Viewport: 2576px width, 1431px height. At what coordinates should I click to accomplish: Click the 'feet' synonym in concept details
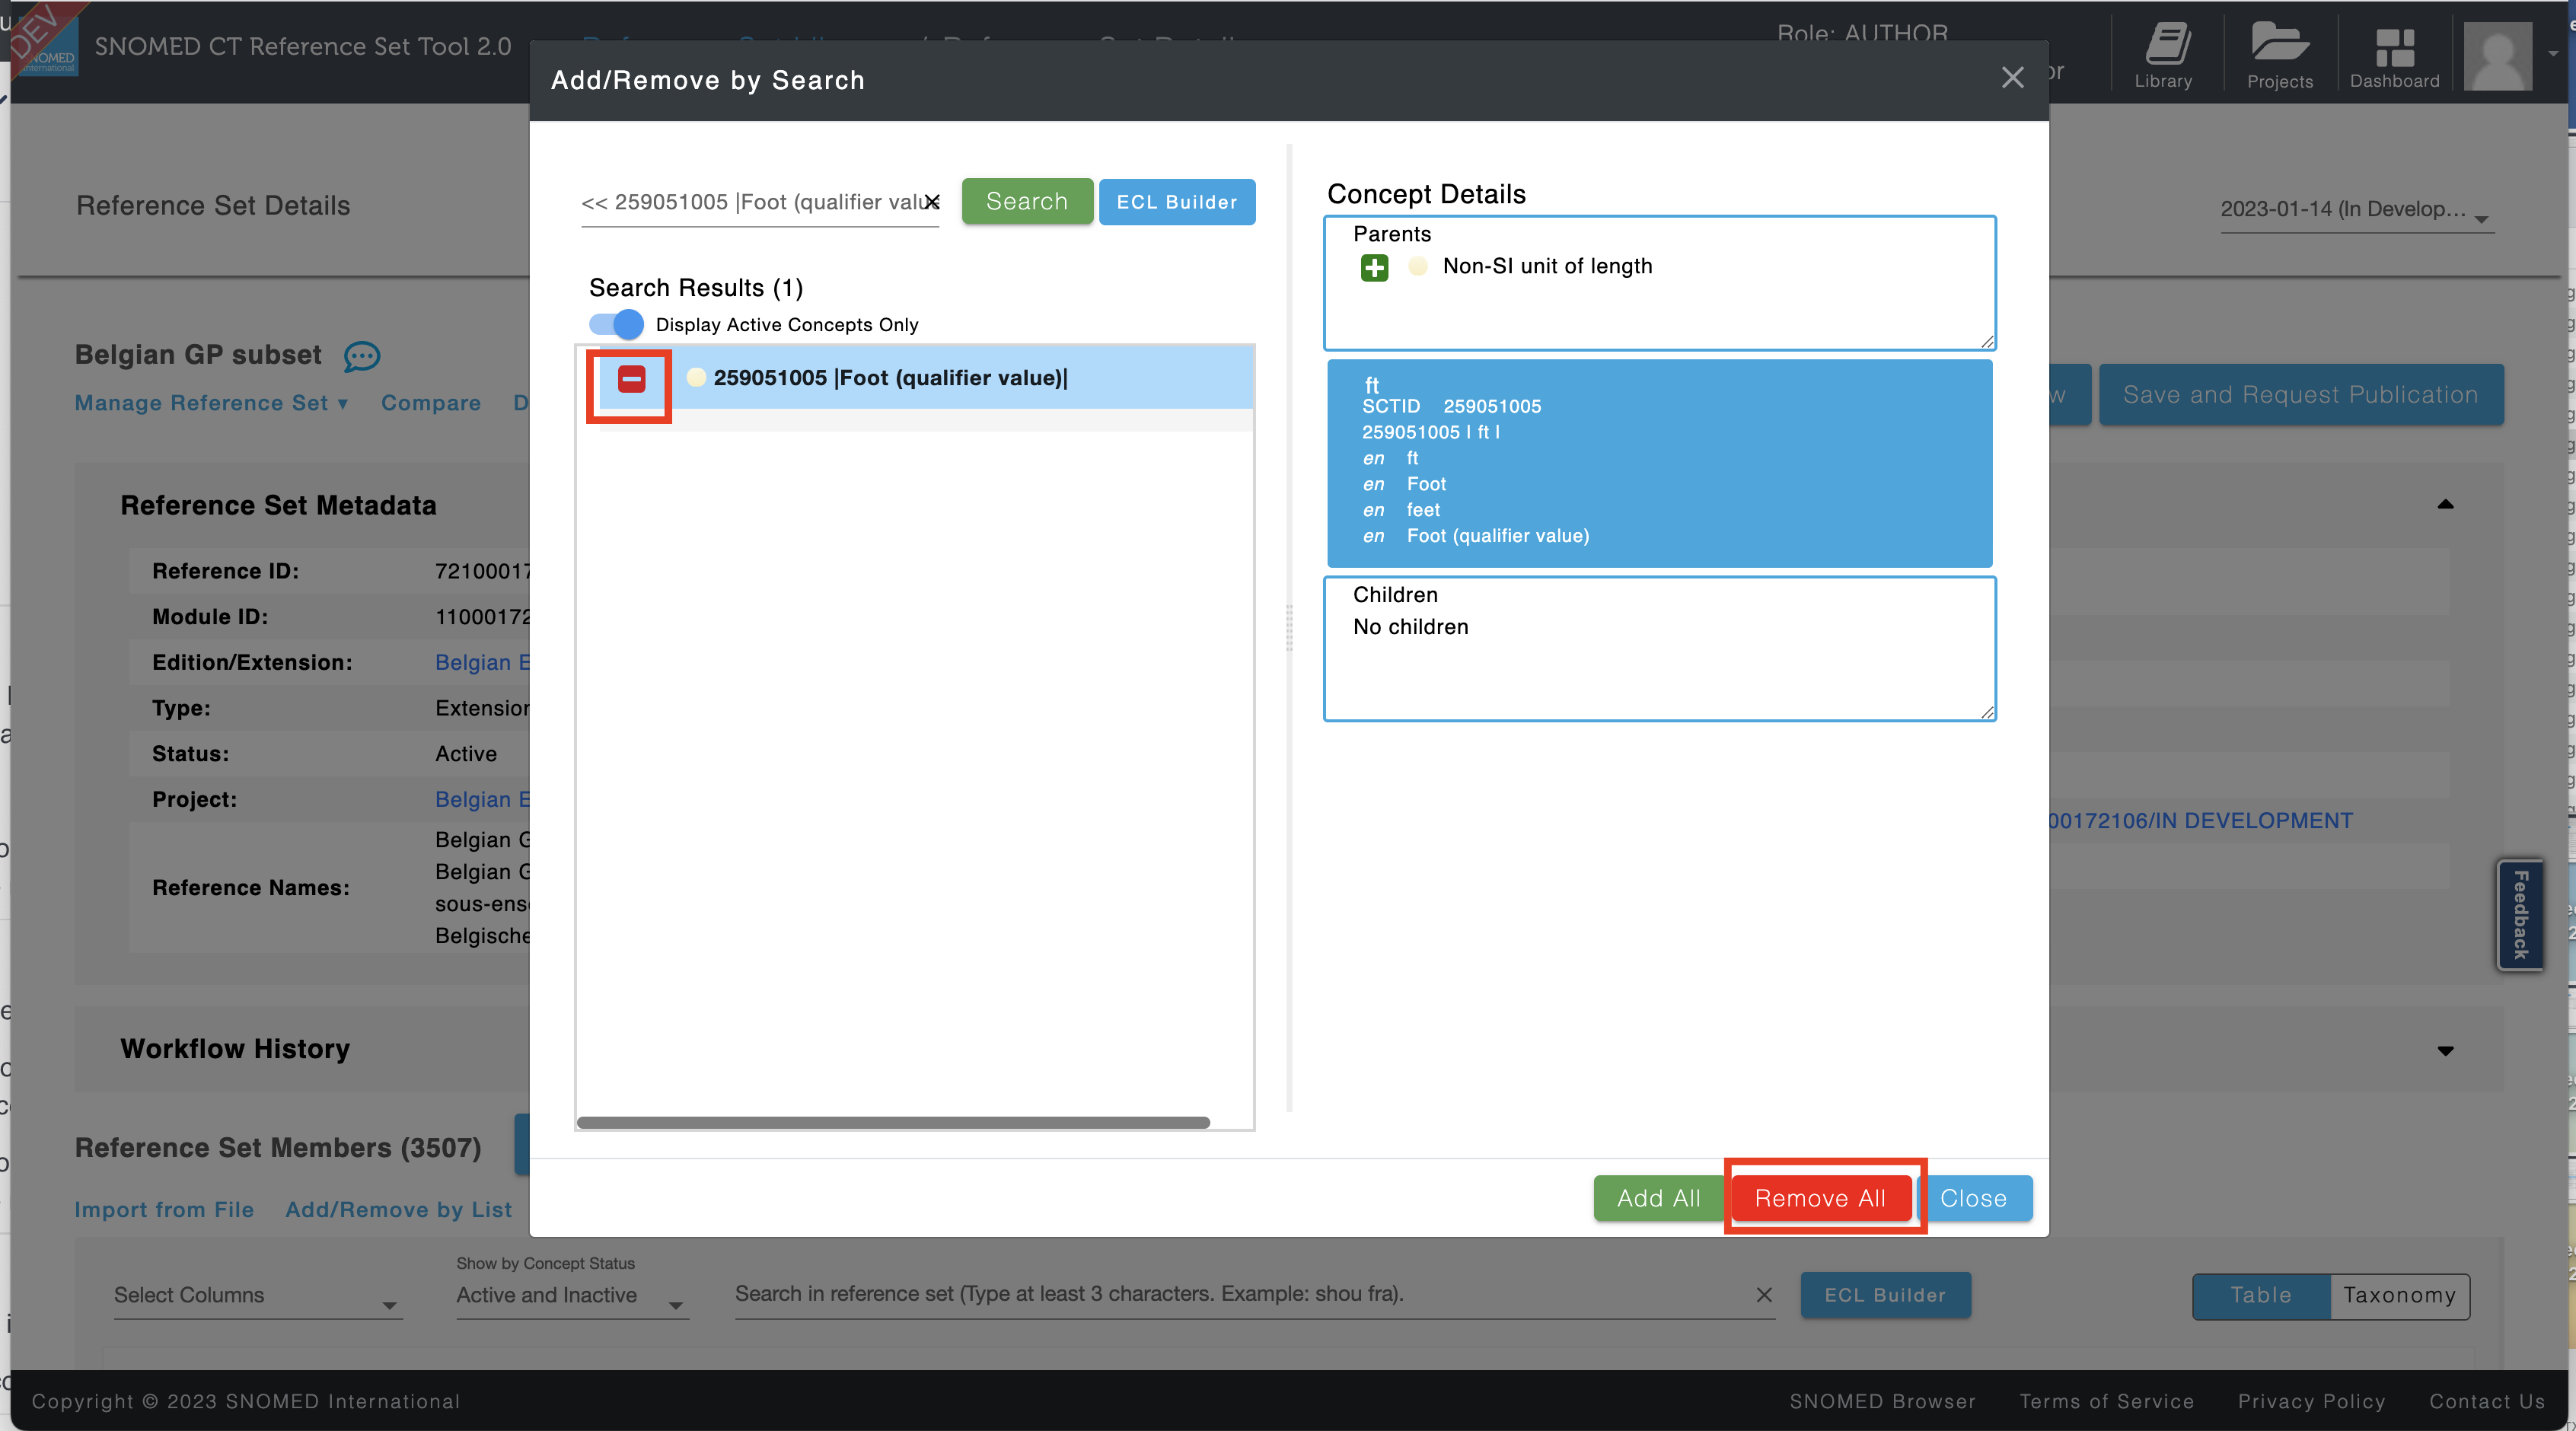click(1423, 510)
